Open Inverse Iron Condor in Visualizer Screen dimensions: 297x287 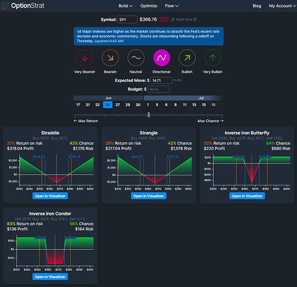[x=50, y=277]
